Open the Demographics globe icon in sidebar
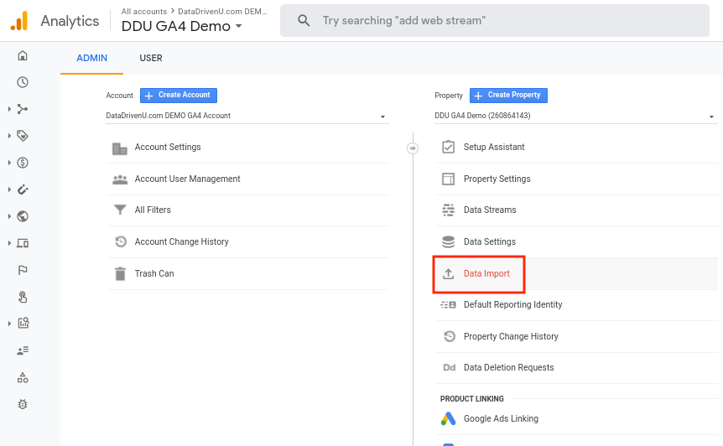The height and width of the screenshot is (446, 723). click(x=22, y=216)
